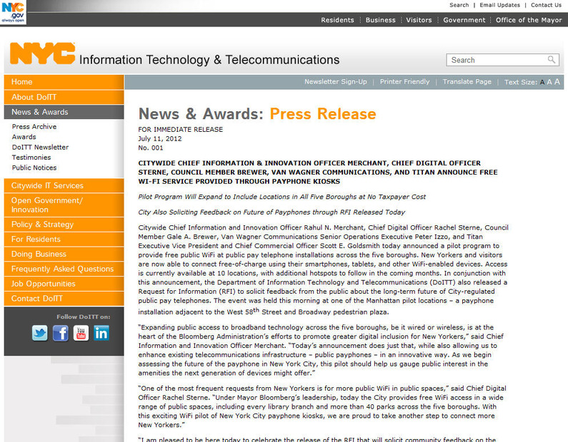Open Testimonies link
This screenshot has width=568, height=442.
point(31,158)
